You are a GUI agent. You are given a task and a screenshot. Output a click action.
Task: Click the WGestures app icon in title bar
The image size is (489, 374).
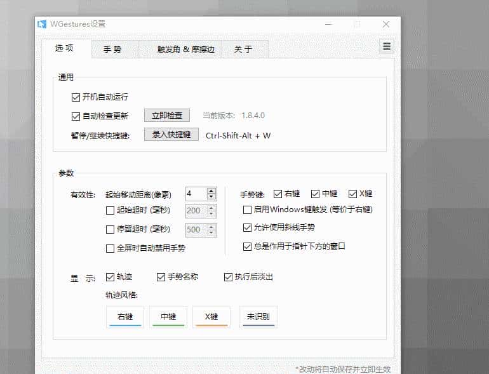coord(42,24)
